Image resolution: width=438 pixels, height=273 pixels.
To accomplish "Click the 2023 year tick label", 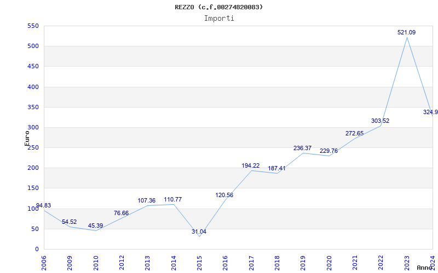I will 407,263.
